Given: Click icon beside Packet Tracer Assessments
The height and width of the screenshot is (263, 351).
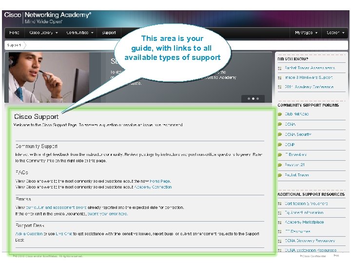Looking at the screenshot, I should 280,69.
